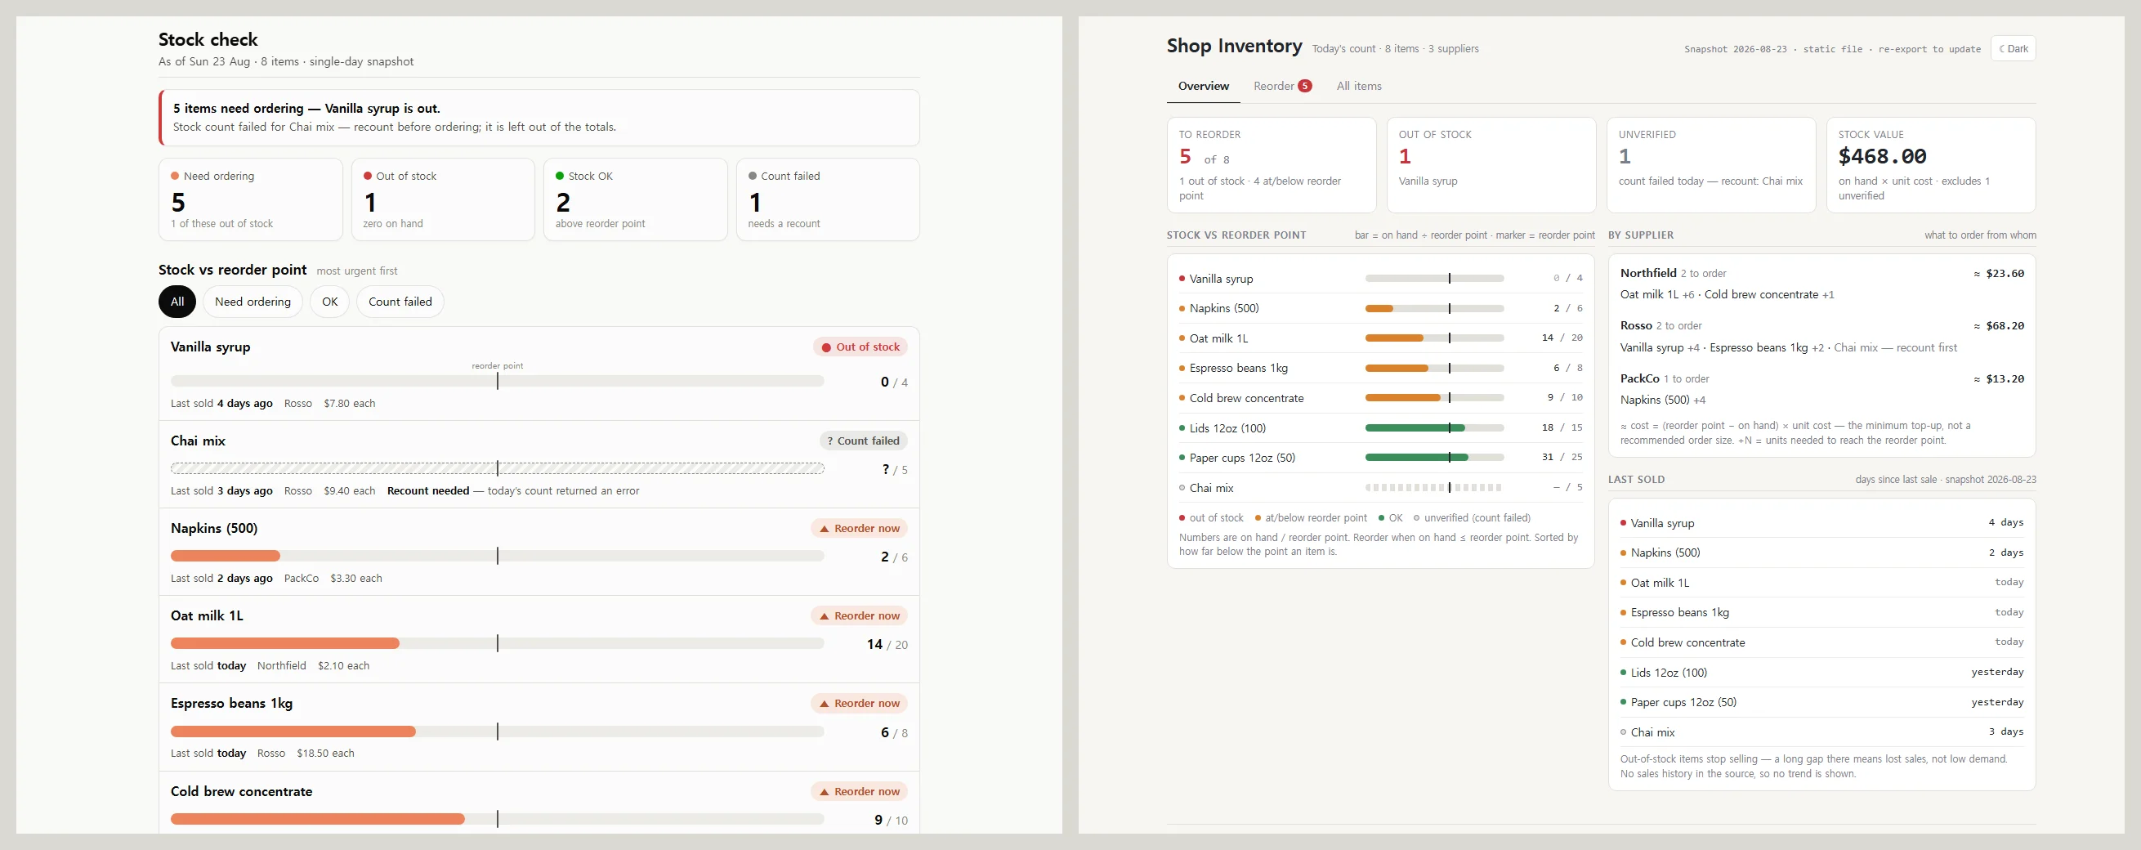Image resolution: width=2141 pixels, height=850 pixels.
Task: Click the PackCo cost ≈ $13.20
Action: point(1999,379)
